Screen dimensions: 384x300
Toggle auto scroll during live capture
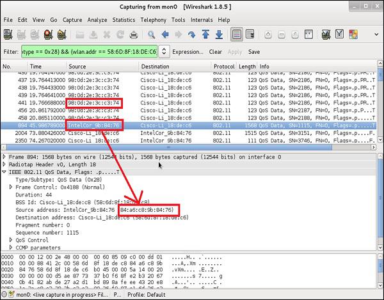[250, 35]
